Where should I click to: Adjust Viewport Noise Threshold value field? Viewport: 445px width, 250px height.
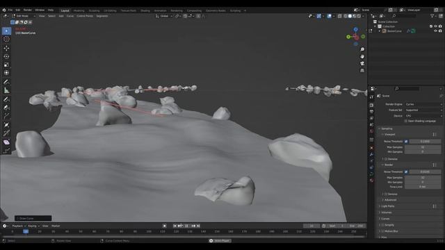coord(425,142)
